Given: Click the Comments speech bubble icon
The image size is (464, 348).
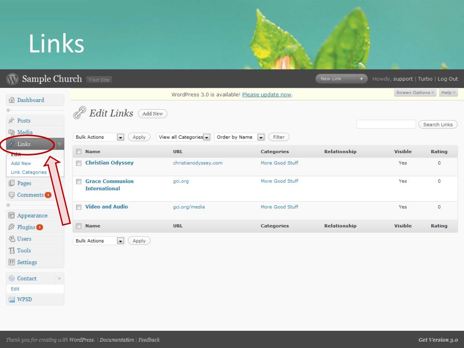Looking at the screenshot, I should coord(11,195).
